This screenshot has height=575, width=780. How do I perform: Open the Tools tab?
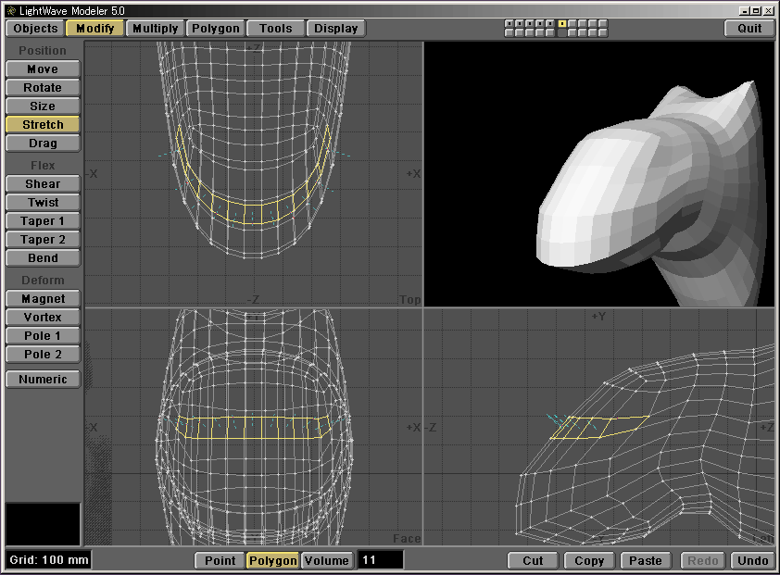click(x=276, y=28)
